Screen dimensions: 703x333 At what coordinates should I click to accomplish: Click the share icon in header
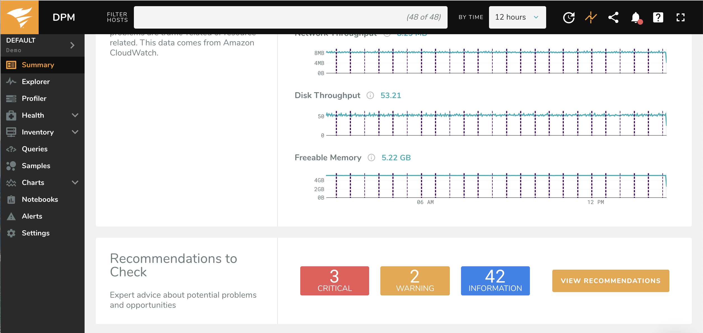point(613,17)
